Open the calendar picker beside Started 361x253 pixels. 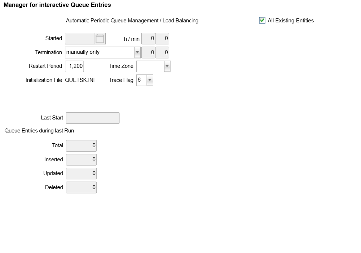tap(100, 39)
